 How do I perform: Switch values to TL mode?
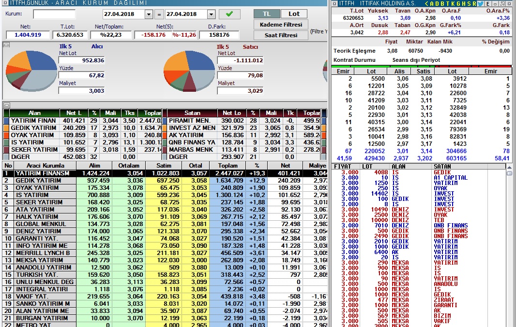[x=267, y=14]
